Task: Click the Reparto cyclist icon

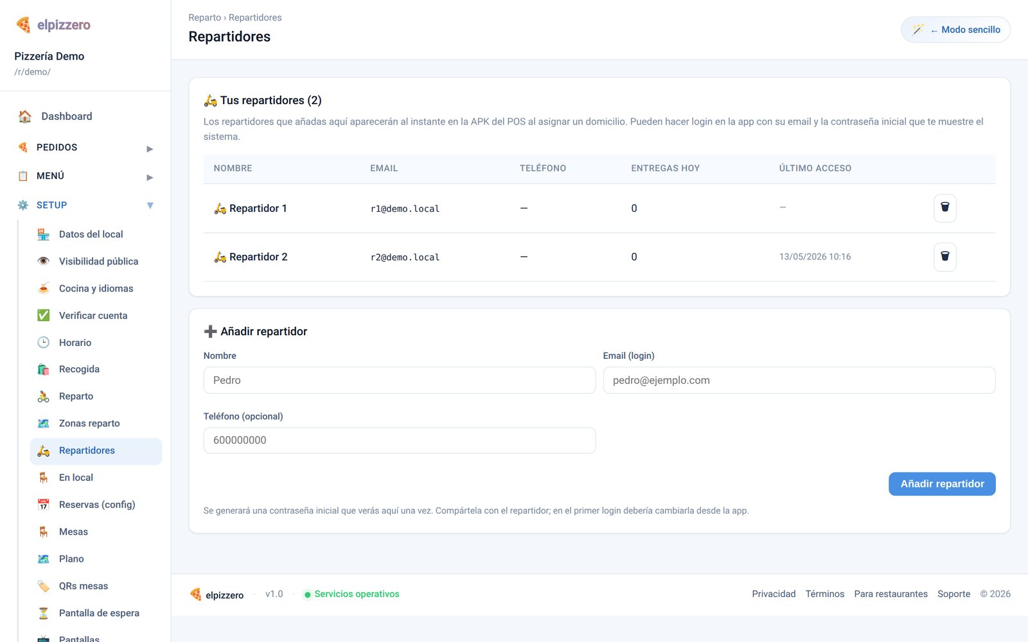Action: pos(43,396)
